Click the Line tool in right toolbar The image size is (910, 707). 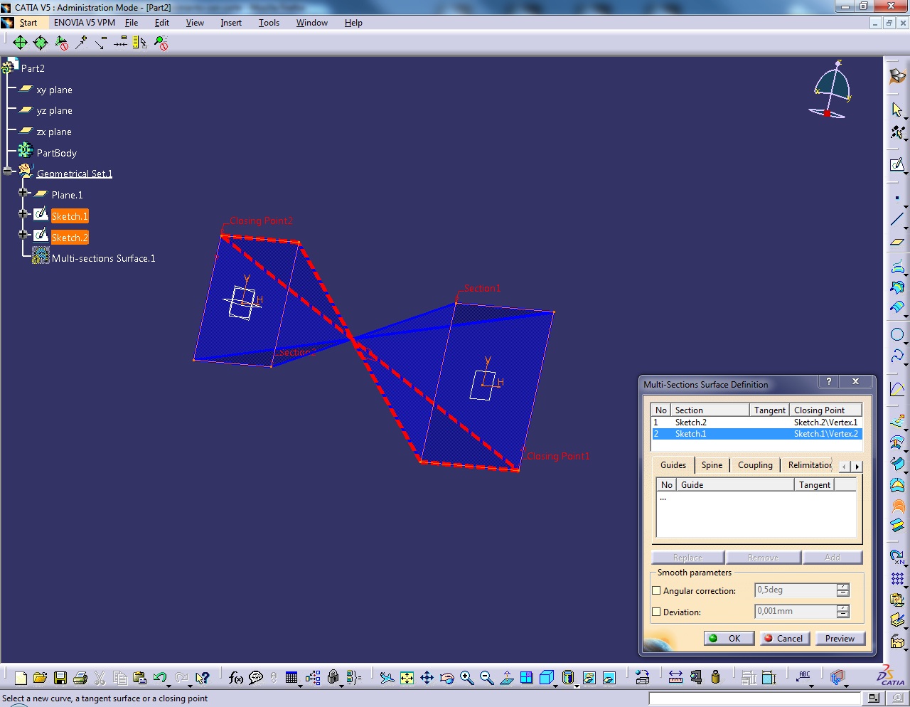[897, 220]
